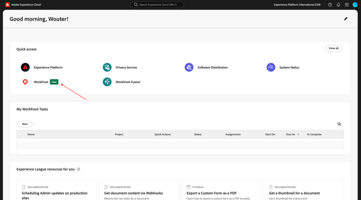Click the pencil edit icon

pos(346,19)
